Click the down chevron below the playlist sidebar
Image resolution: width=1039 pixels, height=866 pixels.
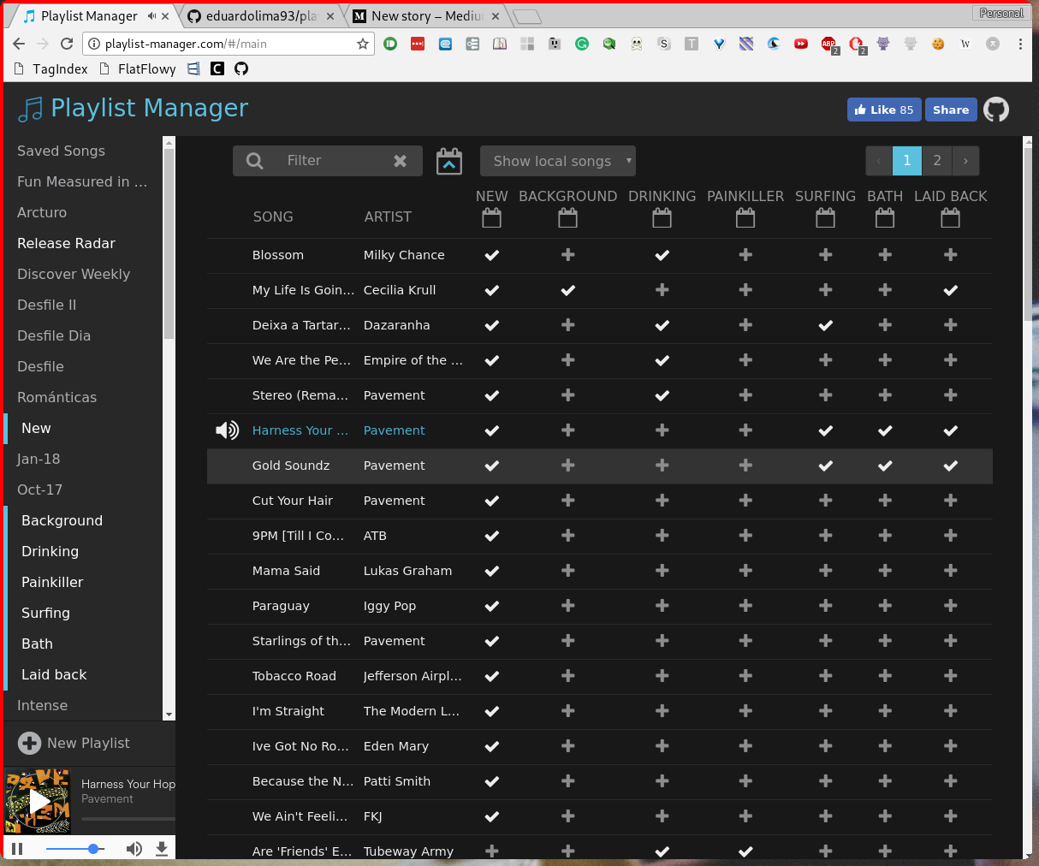coord(169,715)
